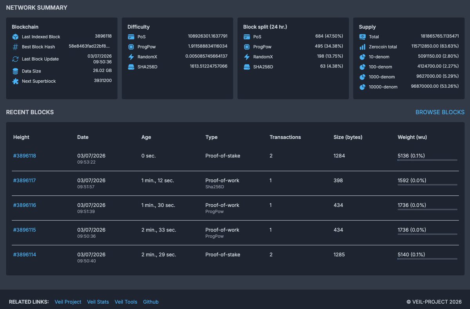
Task: Visit the Veil Tools related link
Action: tap(126, 302)
